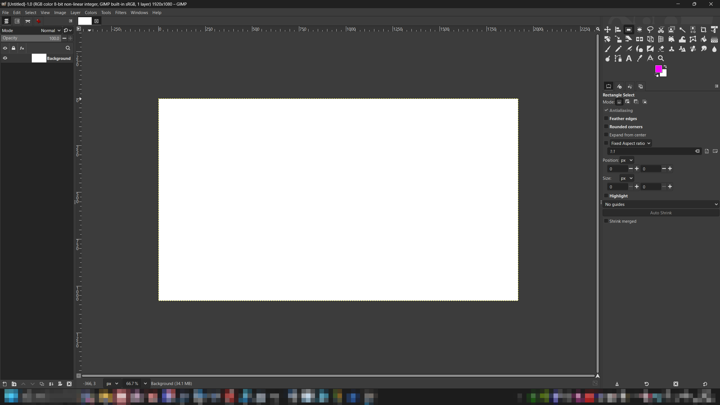The image size is (720, 405).
Task: Choose the Crop tool
Action: 704,30
